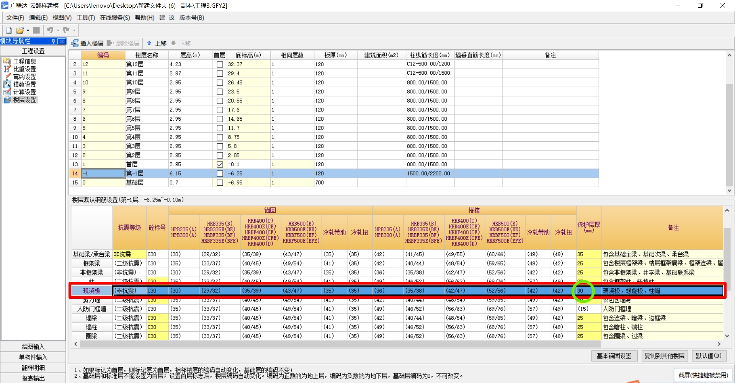
Task: Click rebar table horizontal scrollbar left arrow
Action: pyautogui.click(x=76, y=344)
